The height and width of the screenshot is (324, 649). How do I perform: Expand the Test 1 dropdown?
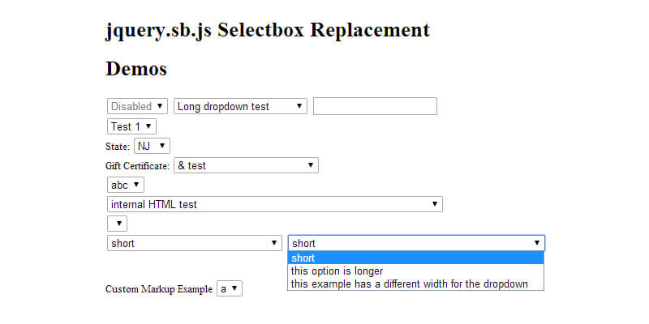pyautogui.click(x=131, y=126)
